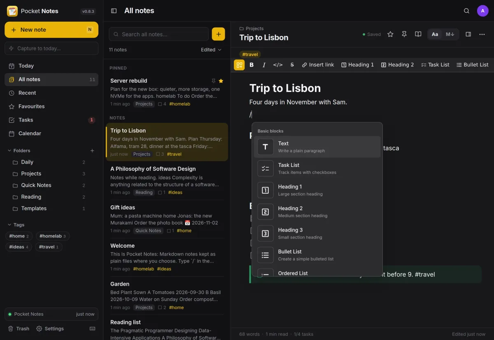
Task: Open the Pocket Notes vault switcher at bottom
Action: click(x=51, y=314)
